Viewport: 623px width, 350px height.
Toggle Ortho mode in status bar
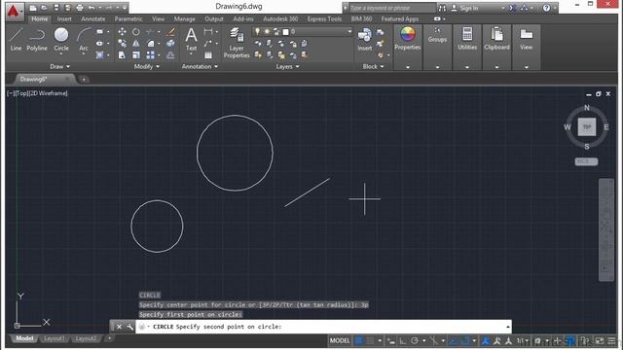403,340
